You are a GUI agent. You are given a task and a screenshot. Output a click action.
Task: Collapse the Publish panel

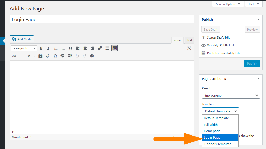click(x=258, y=20)
